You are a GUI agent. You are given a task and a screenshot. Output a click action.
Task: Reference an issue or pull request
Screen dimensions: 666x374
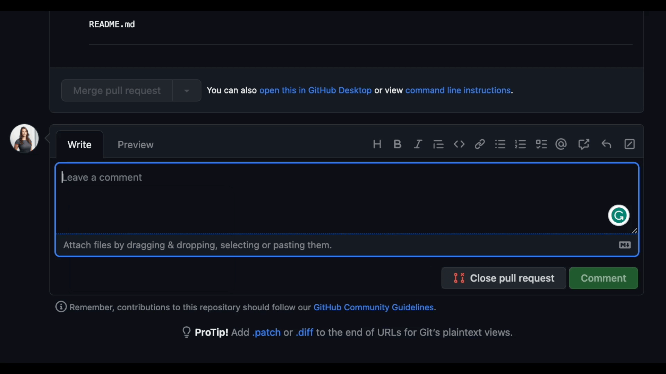coord(583,144)
